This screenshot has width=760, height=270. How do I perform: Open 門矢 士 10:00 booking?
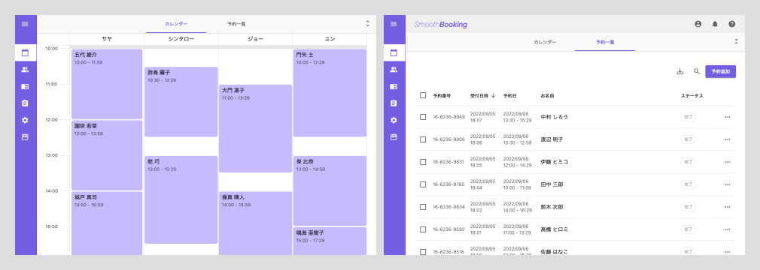click(x=330, y=93)
